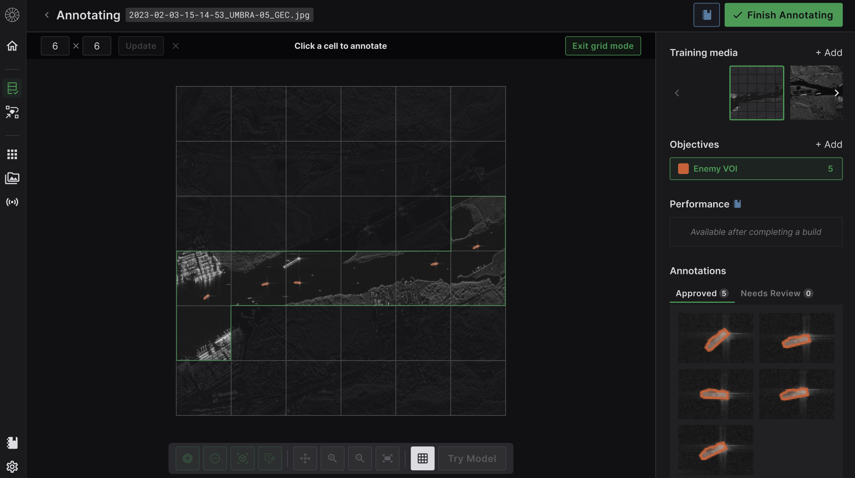Click the zoom out magnifier tool

coord(360,458)
